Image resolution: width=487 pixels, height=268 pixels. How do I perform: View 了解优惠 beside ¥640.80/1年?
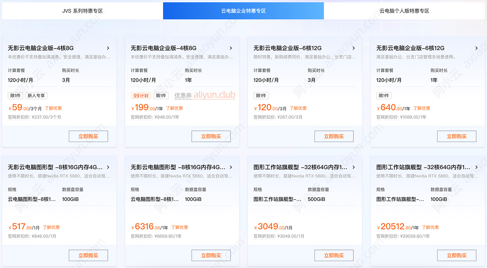tap(422, 108)
